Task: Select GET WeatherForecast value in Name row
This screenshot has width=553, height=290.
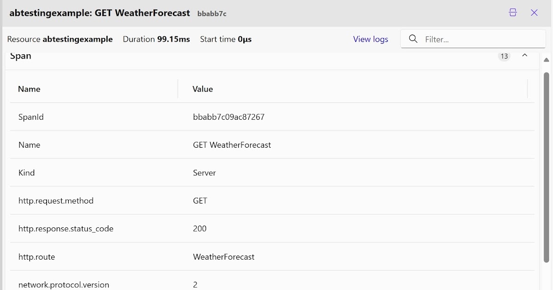Action: coord(232,145)
